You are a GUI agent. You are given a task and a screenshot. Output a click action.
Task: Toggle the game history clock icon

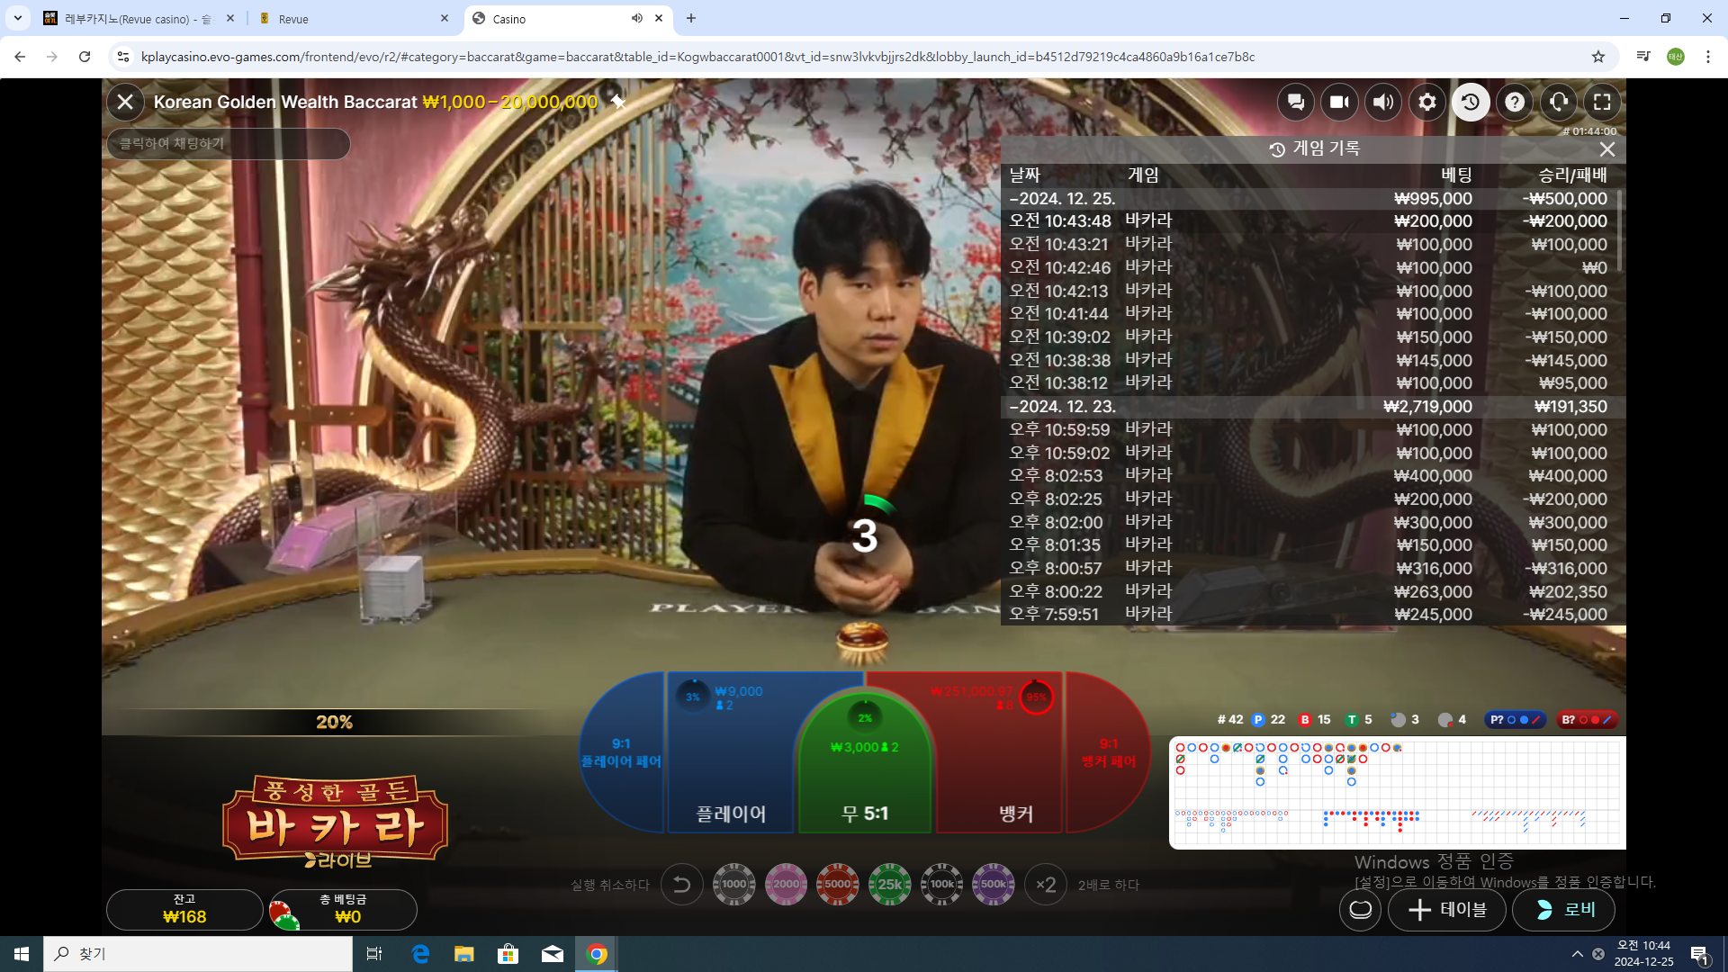[1471, 102]
